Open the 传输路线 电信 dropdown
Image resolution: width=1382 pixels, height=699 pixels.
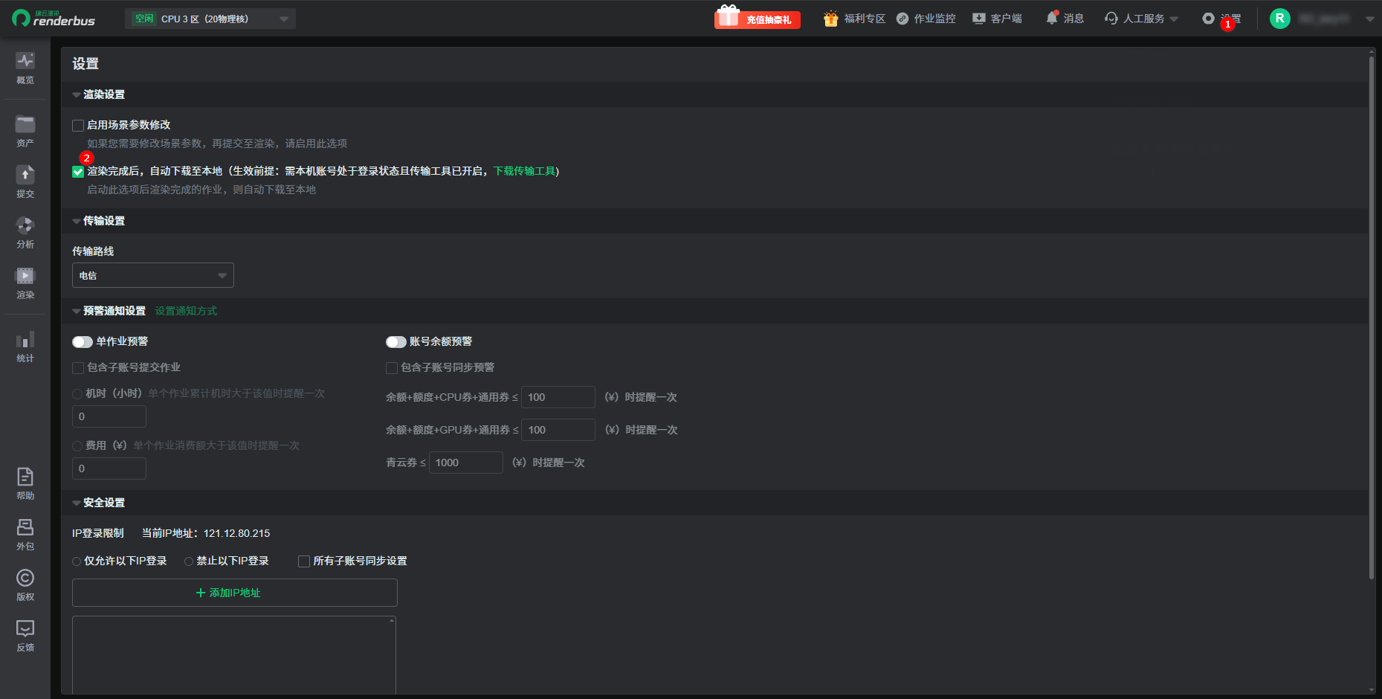153,275
